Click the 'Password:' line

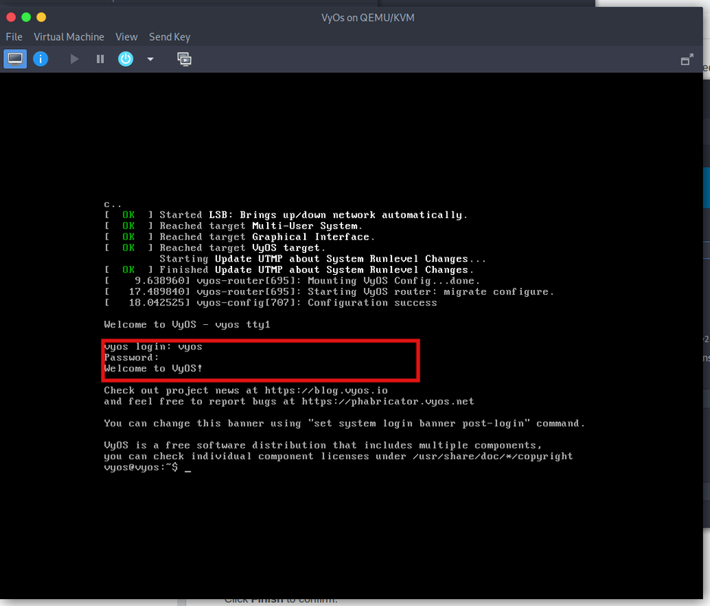(131, 358)
